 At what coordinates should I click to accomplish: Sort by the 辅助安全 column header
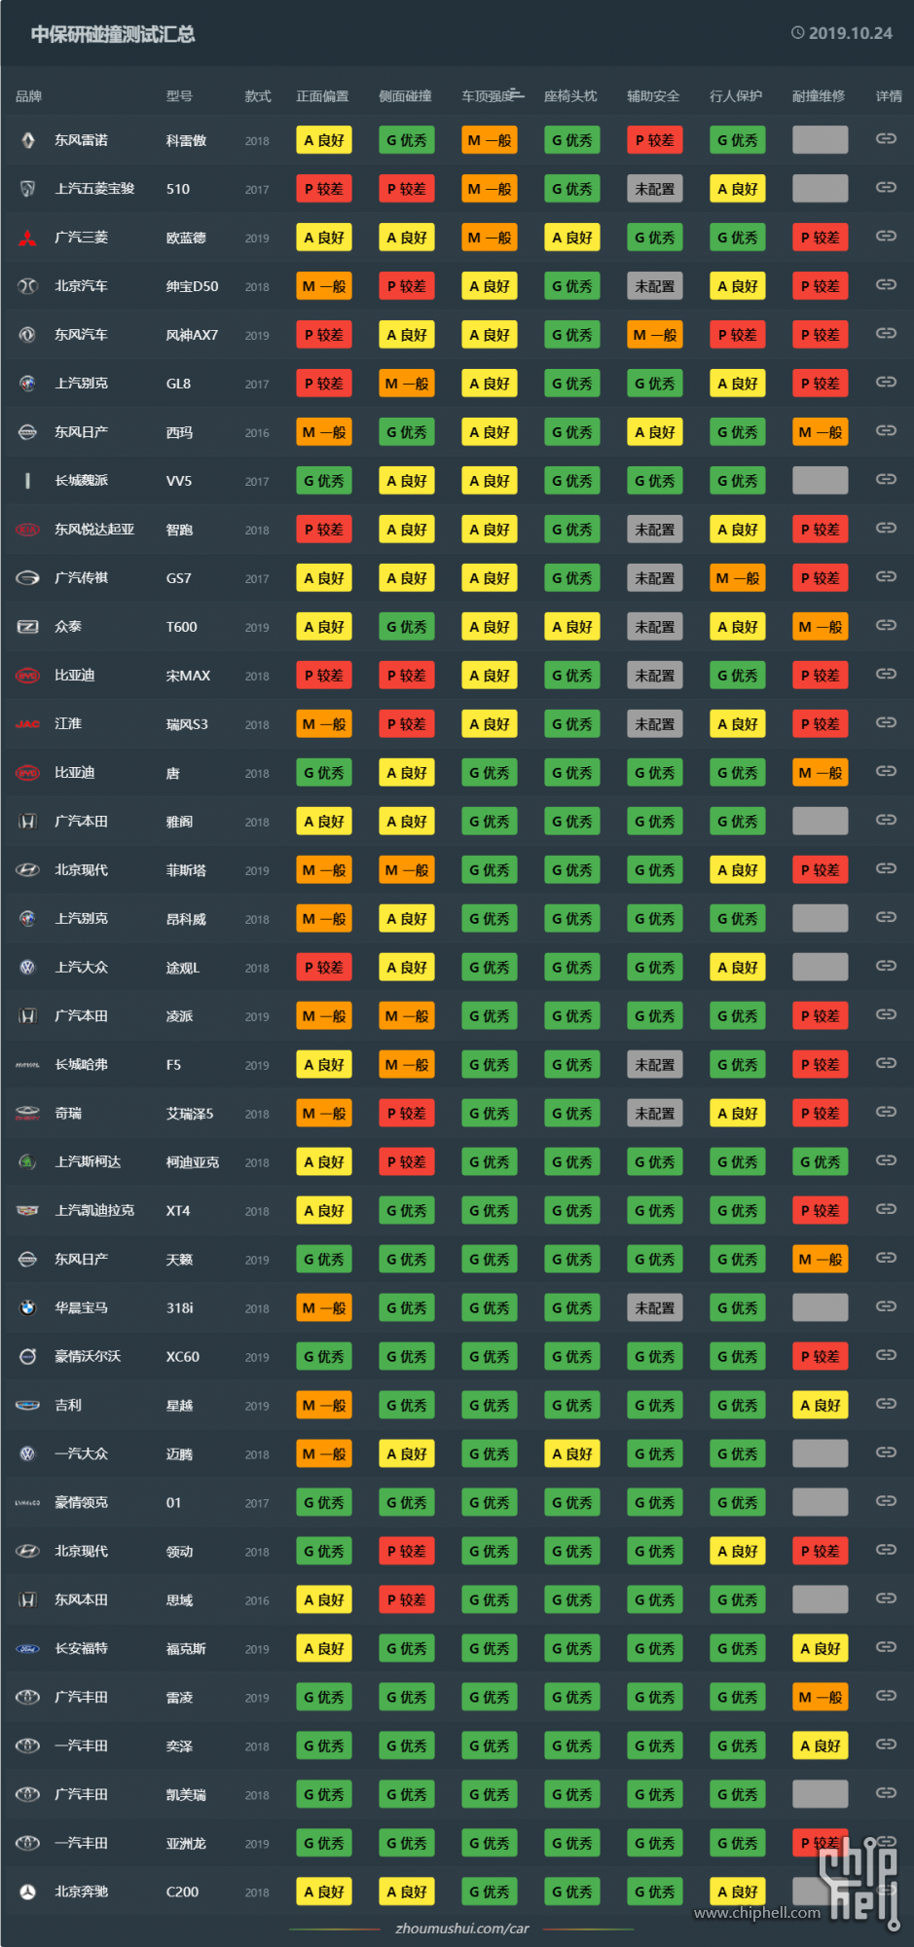coord(654,96)
